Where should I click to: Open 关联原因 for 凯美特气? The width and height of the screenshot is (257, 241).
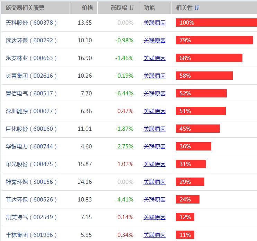coord(154,217)
